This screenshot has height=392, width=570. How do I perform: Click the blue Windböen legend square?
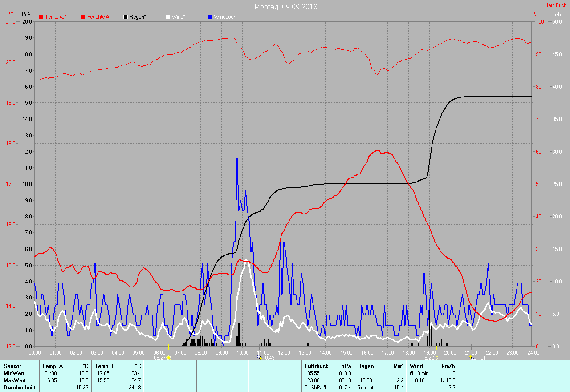click(x=210, y=17)
